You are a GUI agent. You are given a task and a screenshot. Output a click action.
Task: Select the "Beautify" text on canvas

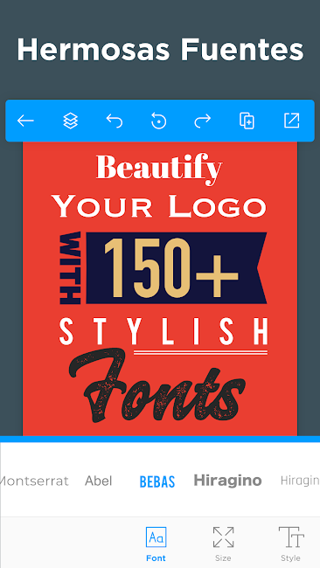point(159,170)
